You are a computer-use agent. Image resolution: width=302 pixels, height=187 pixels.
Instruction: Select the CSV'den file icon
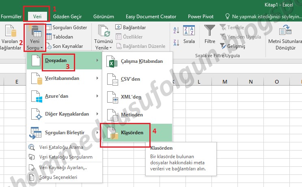[112, 79]
